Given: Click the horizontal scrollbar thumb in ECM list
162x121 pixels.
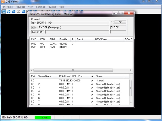Looking at the screenshot, I should 73,70.
